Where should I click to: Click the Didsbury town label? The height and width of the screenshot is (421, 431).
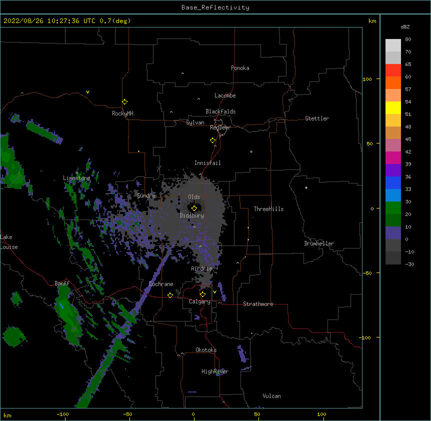[x=191, y=215]
